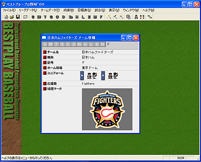Click team name value 日本ハムファイターズ

point(97,52)
